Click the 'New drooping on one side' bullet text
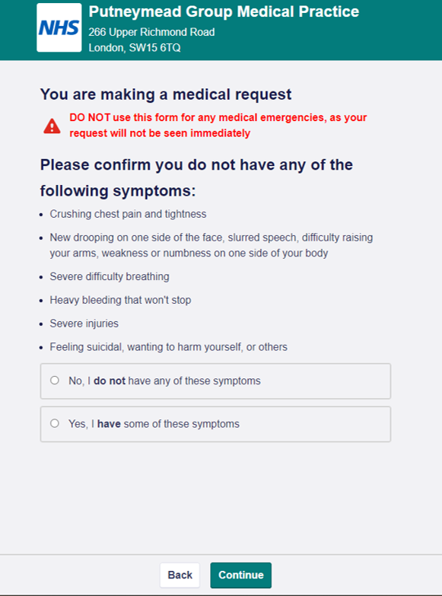This screenshot has width=442, height=596. 211,245
